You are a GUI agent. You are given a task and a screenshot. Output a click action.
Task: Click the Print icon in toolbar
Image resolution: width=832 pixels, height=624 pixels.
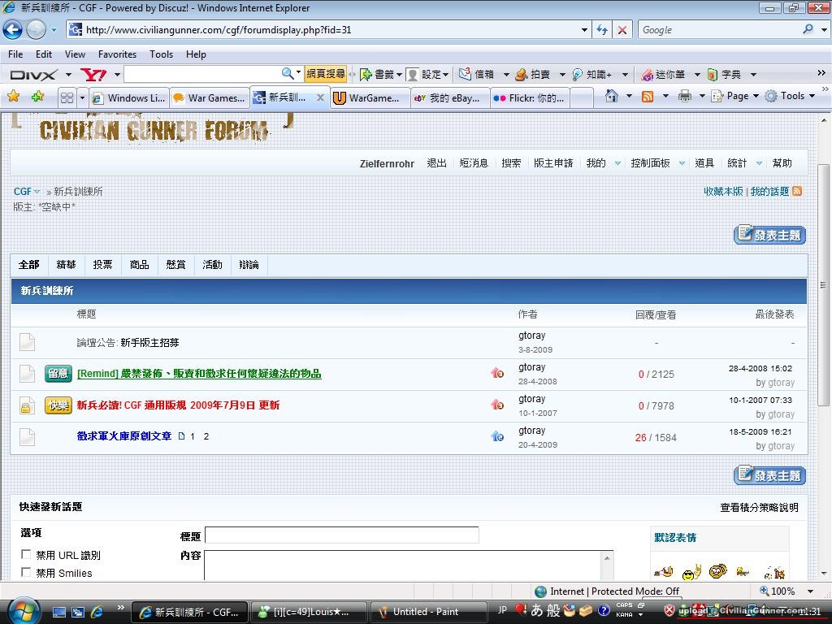[684, 96]
